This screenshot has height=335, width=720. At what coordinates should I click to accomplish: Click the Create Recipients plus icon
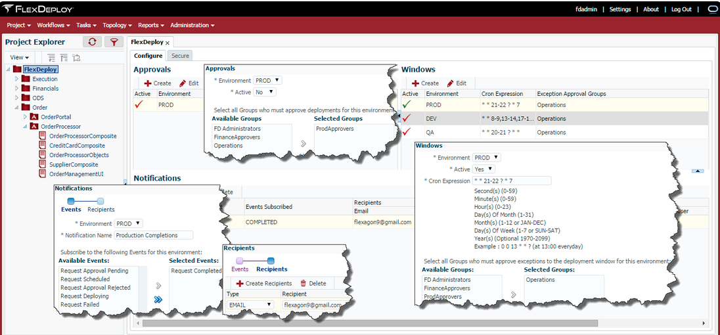click(x=240, y=284)
